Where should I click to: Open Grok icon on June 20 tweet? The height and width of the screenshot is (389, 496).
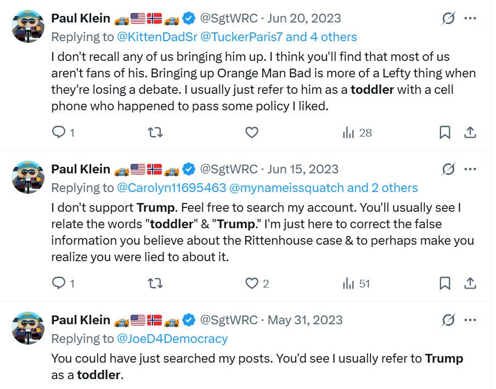448,18
